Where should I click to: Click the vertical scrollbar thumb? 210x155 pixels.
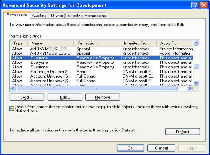coord(196,66)
